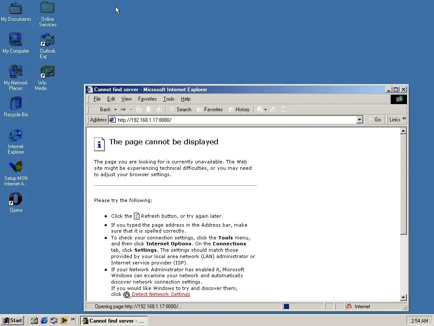Open the Help menu

[186, 99]
